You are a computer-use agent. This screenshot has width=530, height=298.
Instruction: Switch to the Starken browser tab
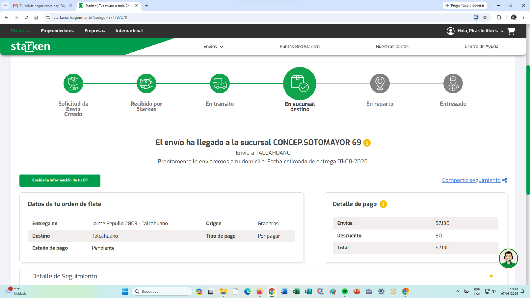pyautogui.click(x=108, y=6)
